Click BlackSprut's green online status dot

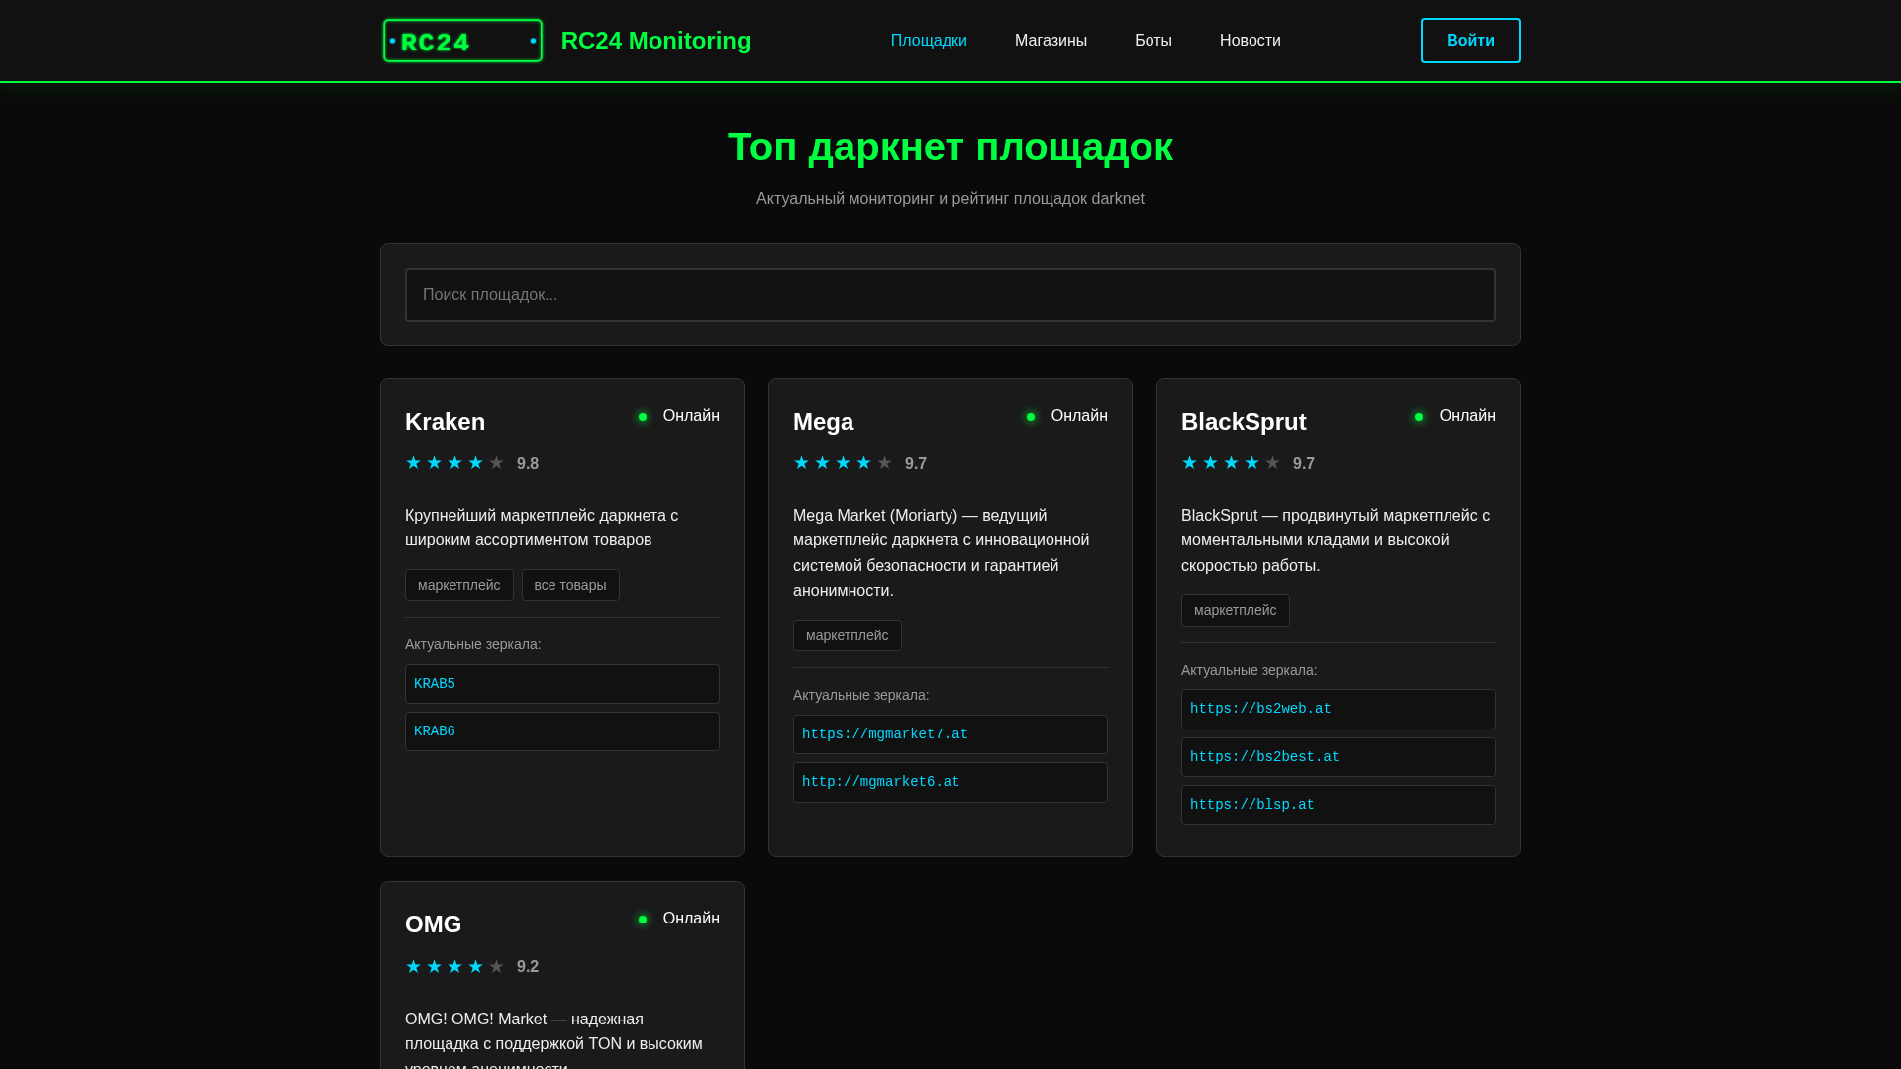click(x=1419, y=417)
